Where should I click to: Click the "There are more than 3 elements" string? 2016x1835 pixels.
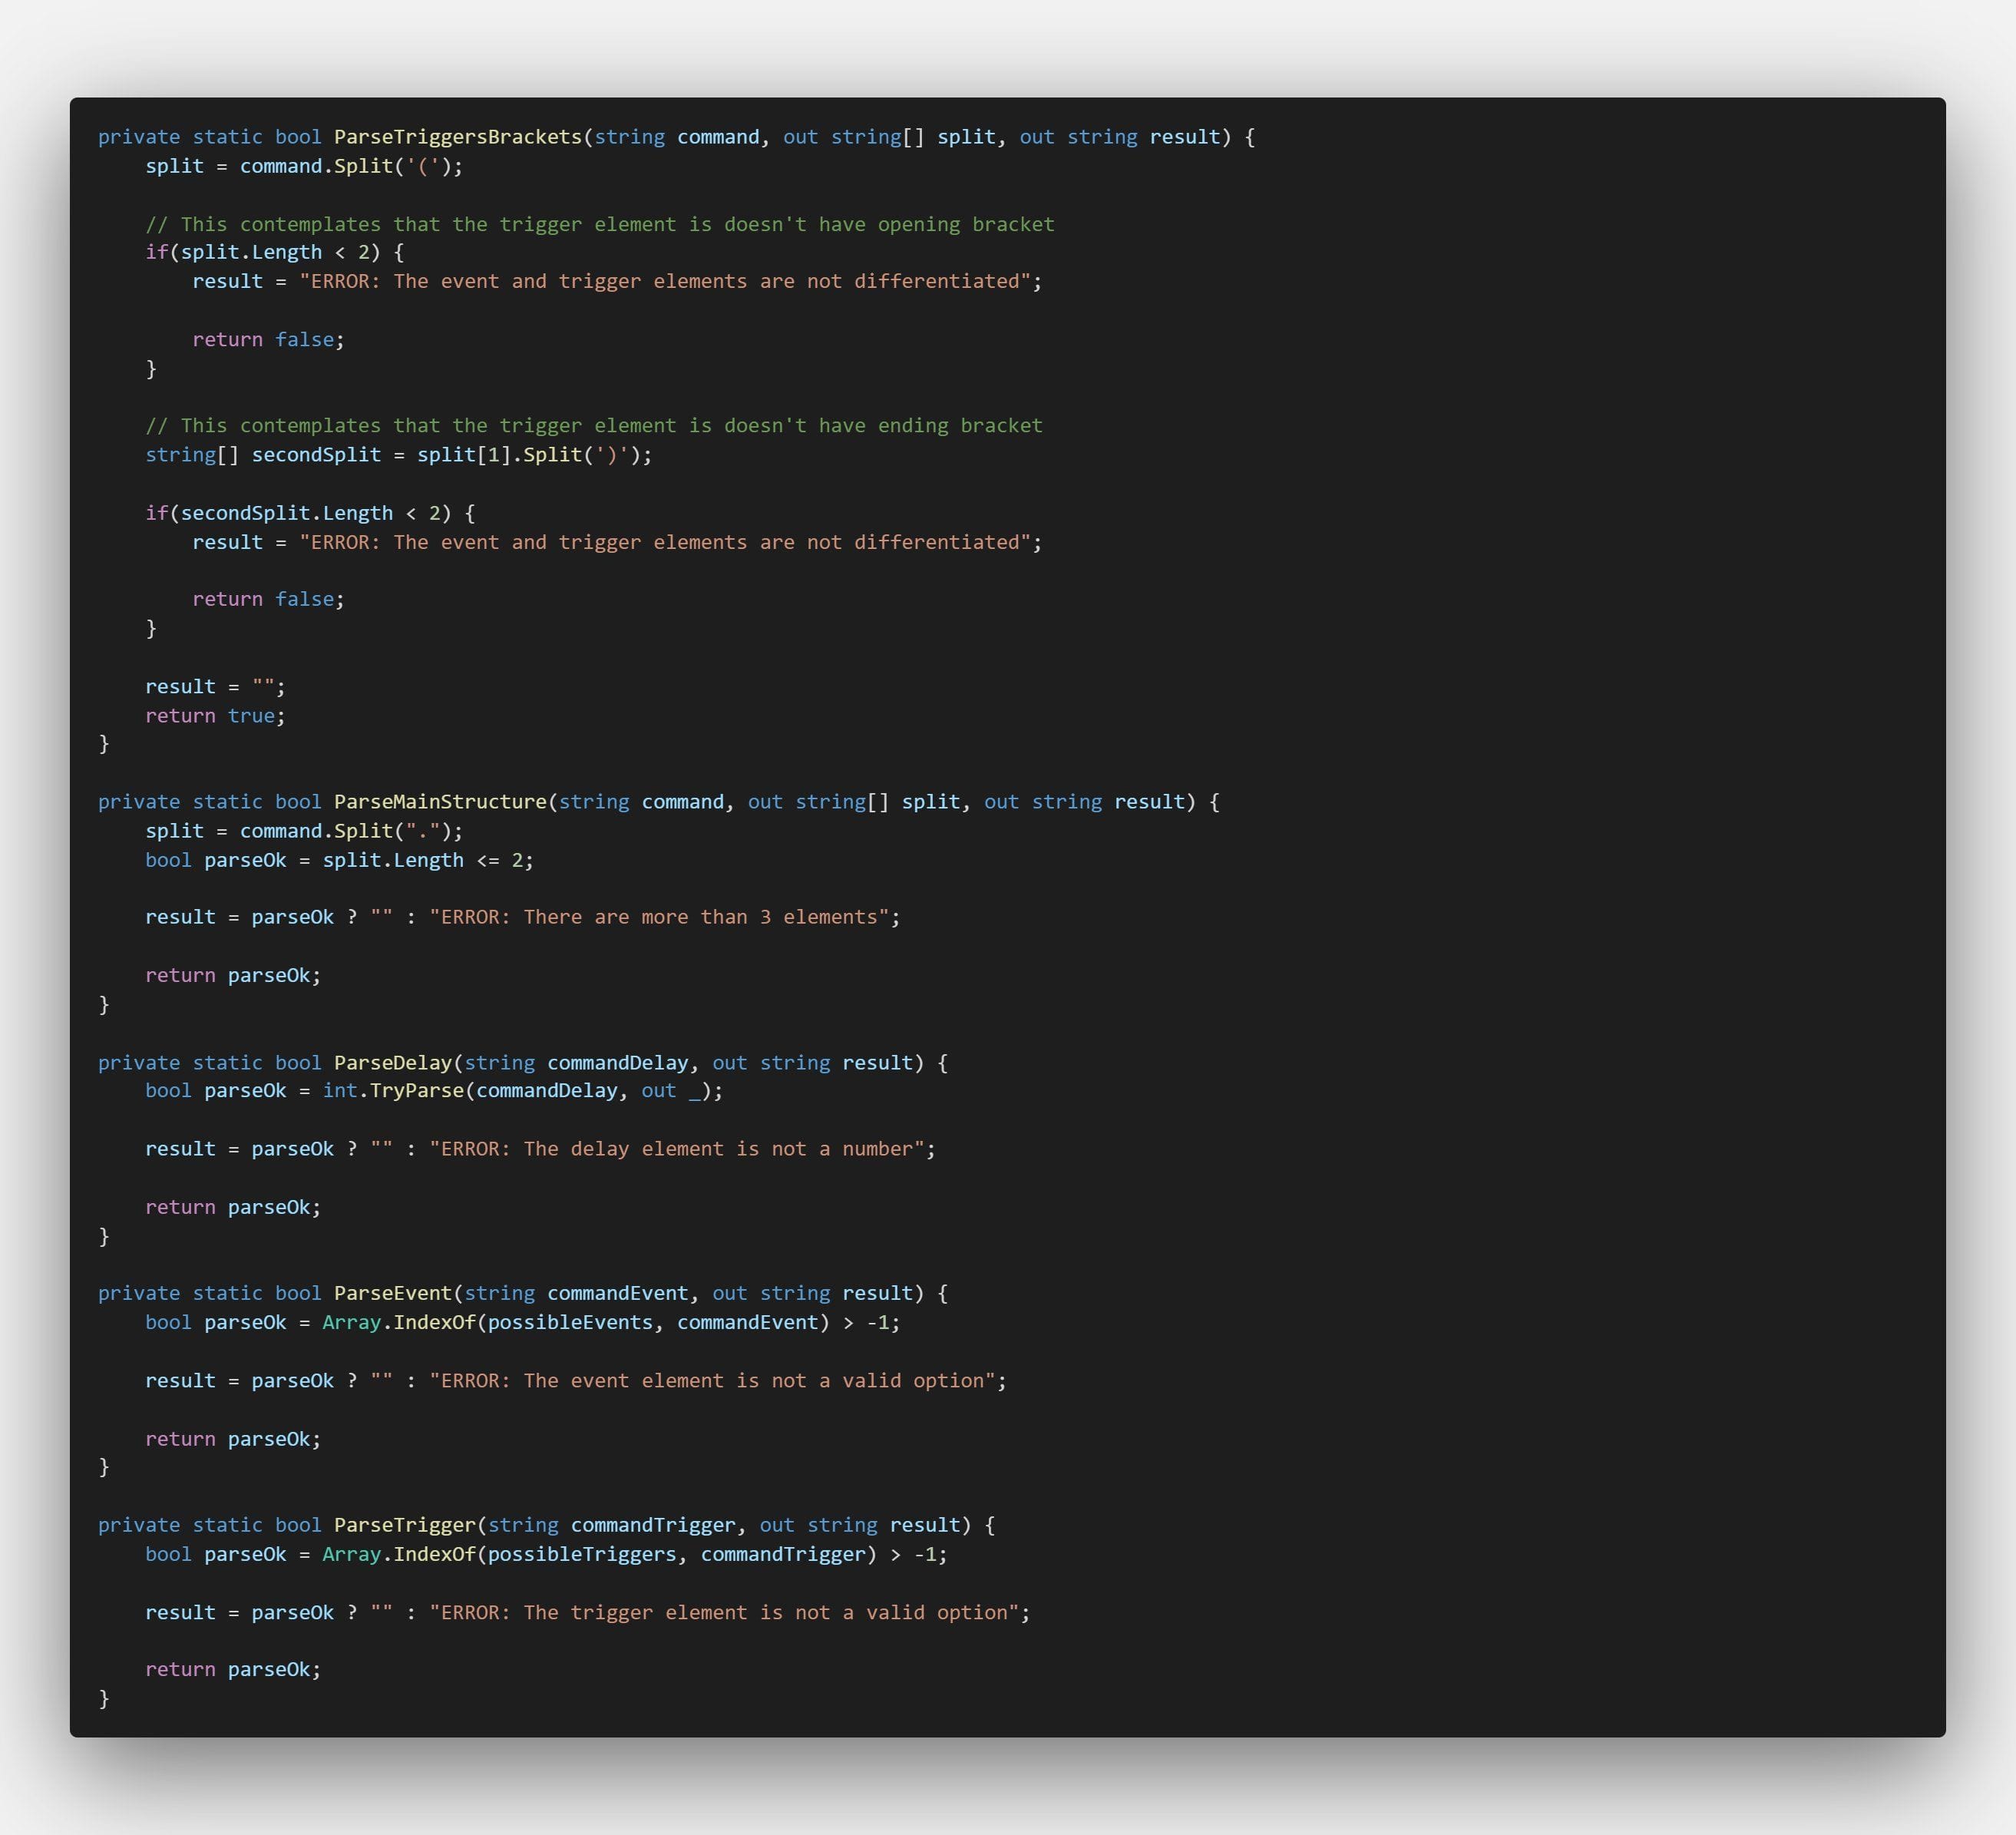(x=659, y=917)
